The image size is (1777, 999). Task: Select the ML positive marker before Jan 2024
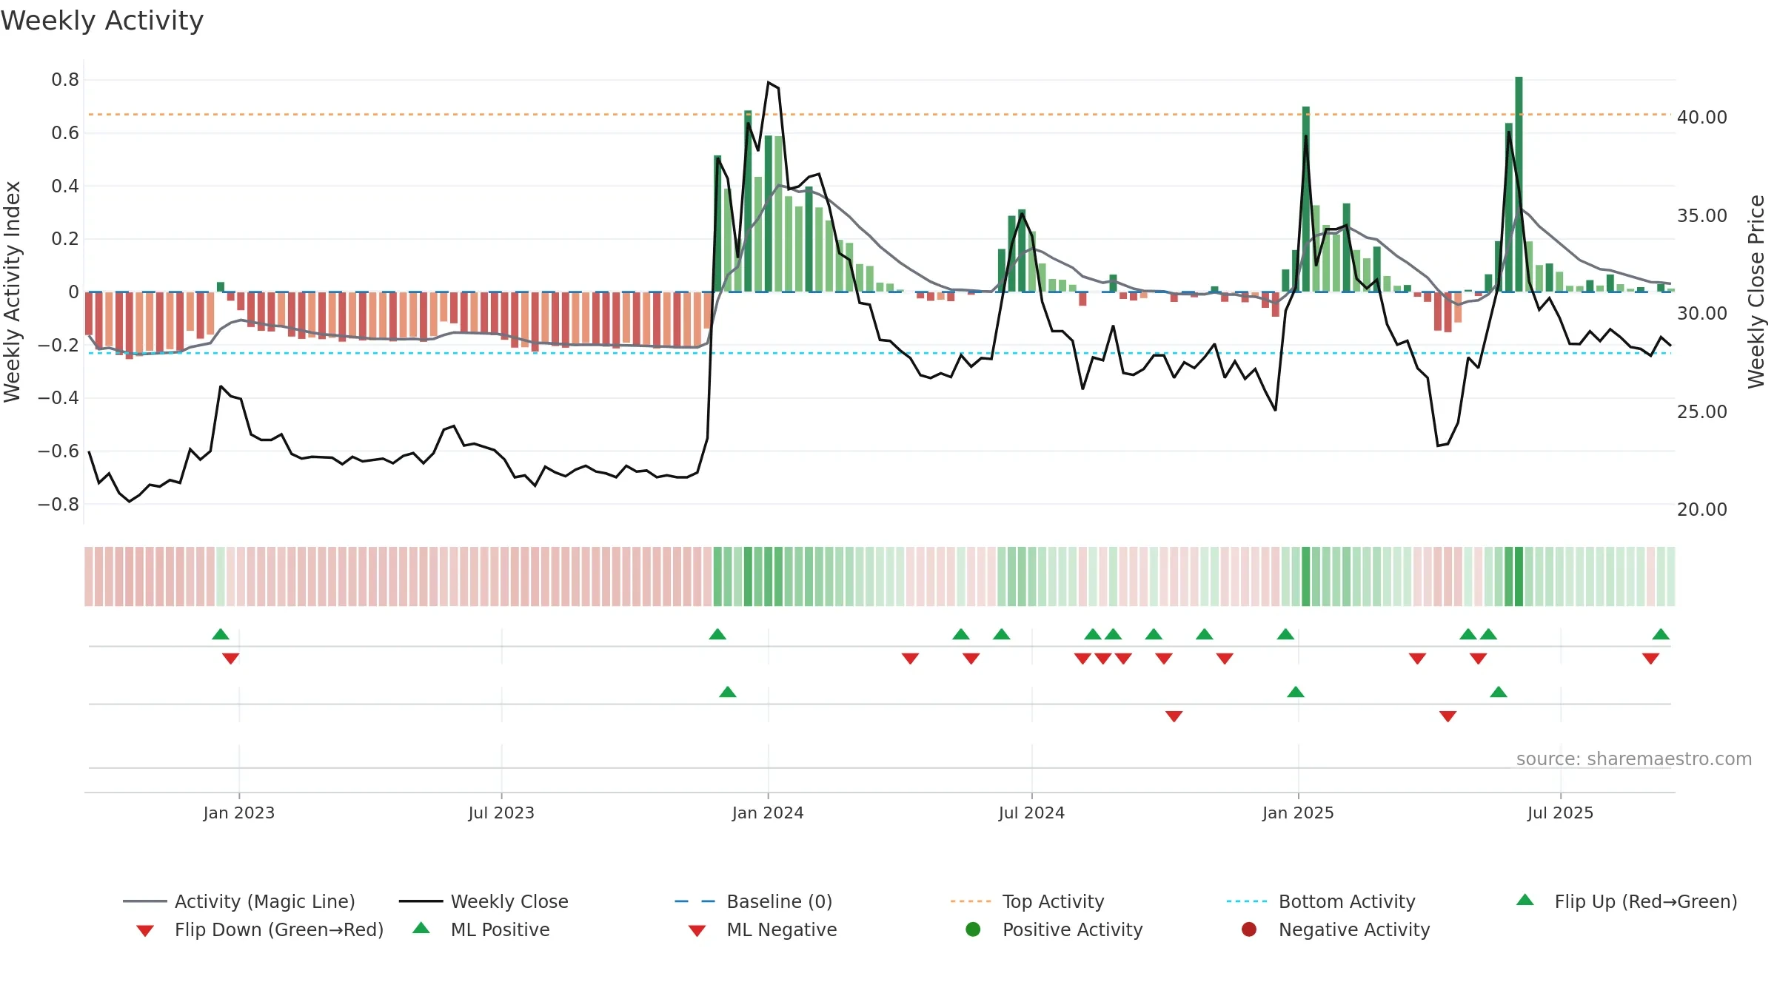click(x=728, y=692)
